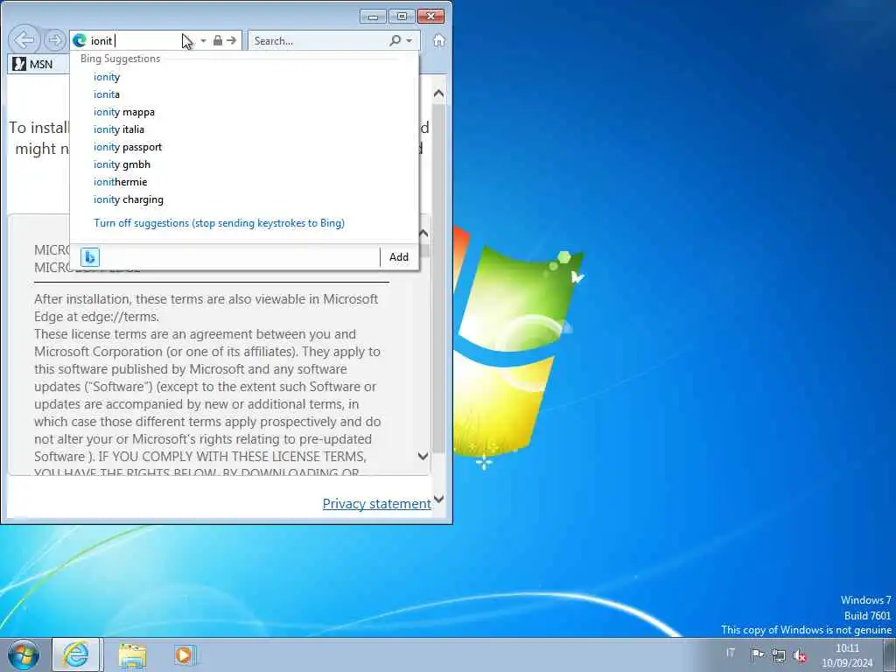Viewport: 896px width, 672px height.
Task: Click into the Search... box
Action: pyautogui.click(x=318, y=40)
